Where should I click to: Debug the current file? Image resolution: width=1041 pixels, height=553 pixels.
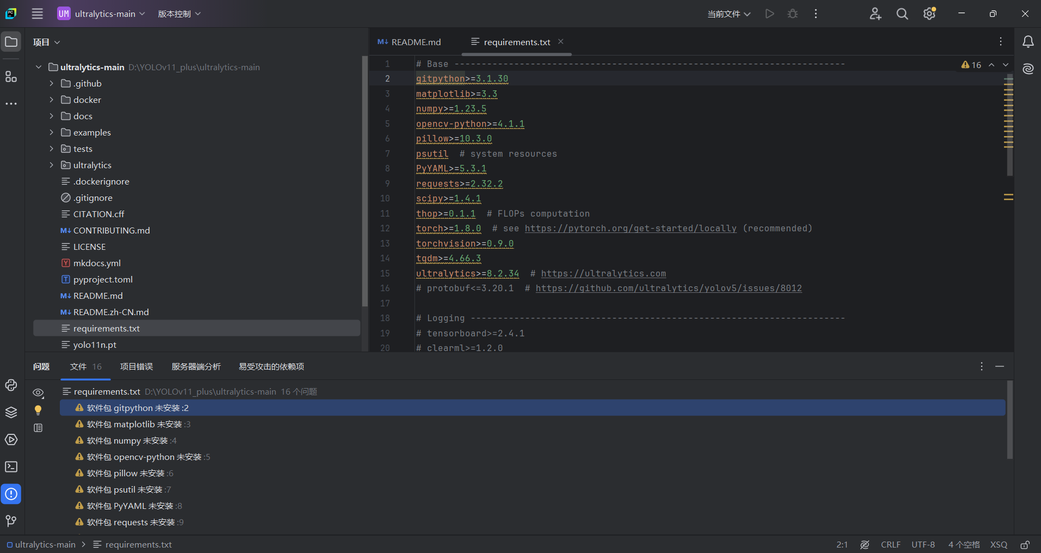pyautogui.click(x=793, y=14)
